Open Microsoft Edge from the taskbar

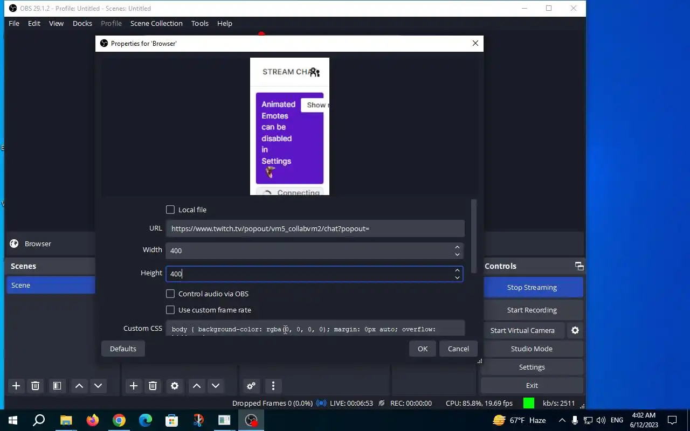pos(146,420)
